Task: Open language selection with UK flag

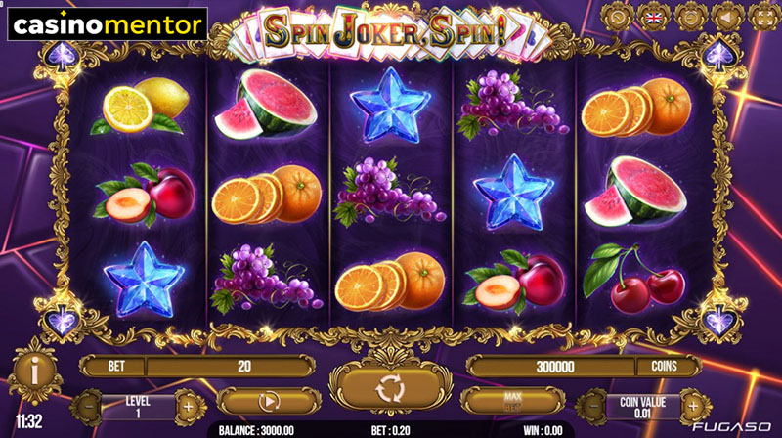Action: (654, 18)
